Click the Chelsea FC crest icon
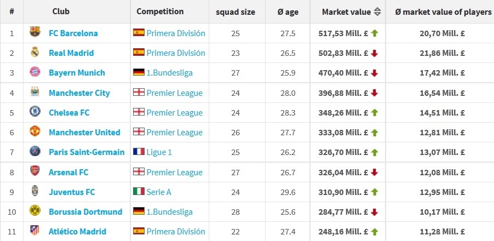This screenshot has width=494, height=241. pos(35,112)
